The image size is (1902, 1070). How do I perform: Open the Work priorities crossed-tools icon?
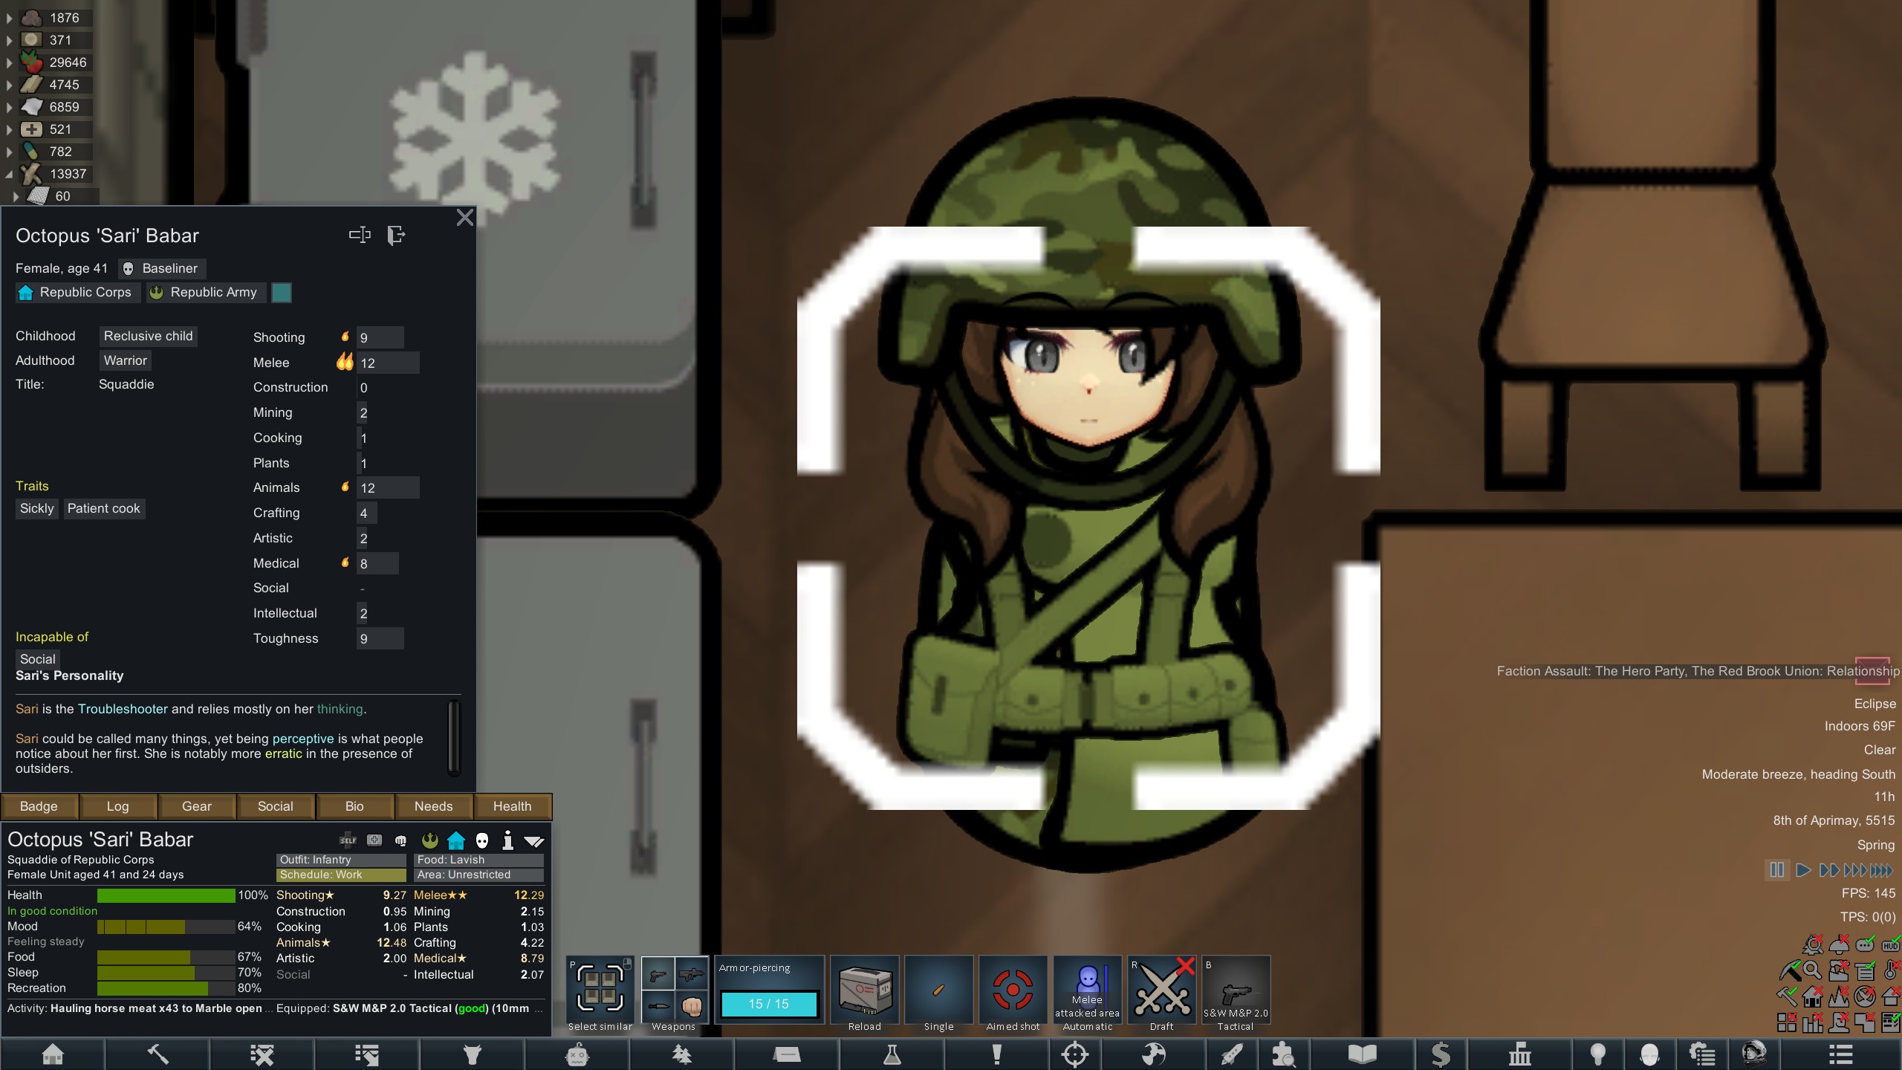pos(262,1054)
